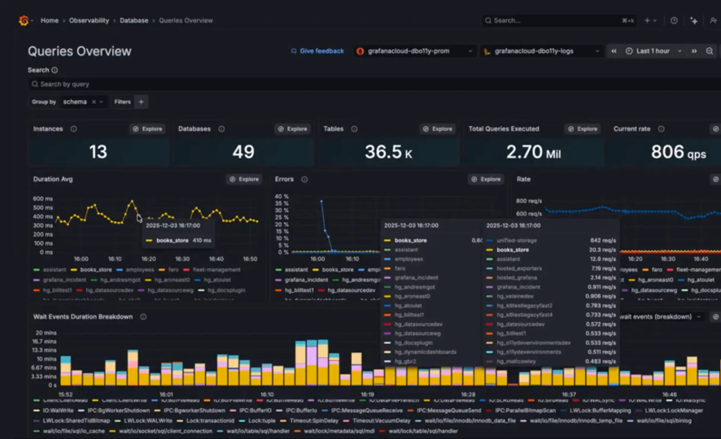Click the Rate panel title
This screenshot has width=721, height=439.
523,180
